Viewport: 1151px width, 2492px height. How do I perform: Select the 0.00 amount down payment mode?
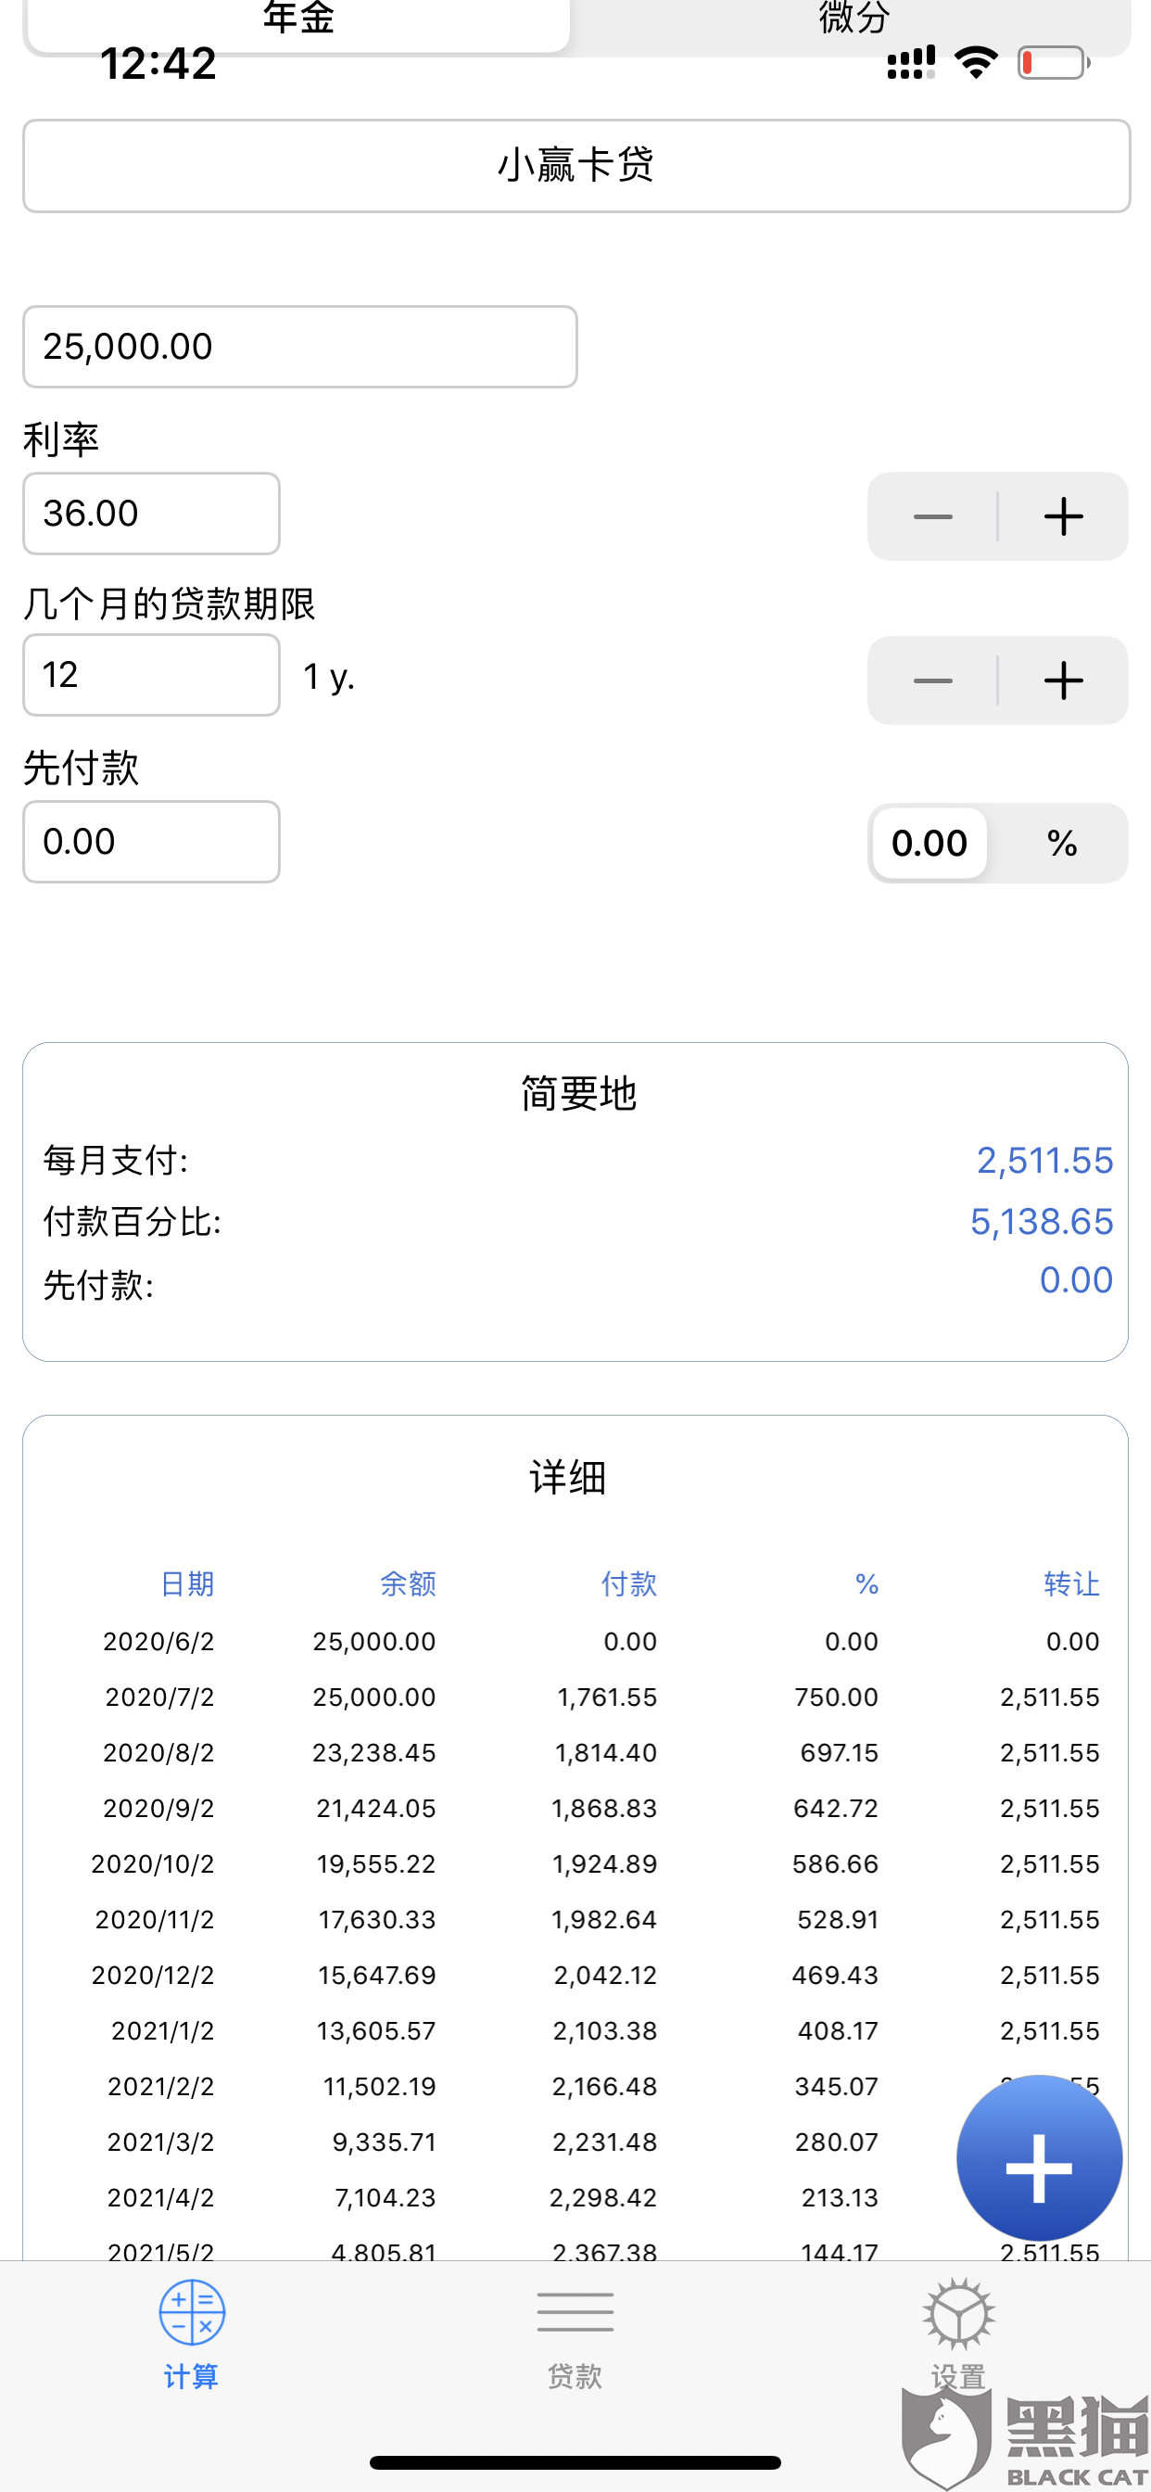[930, 843]
